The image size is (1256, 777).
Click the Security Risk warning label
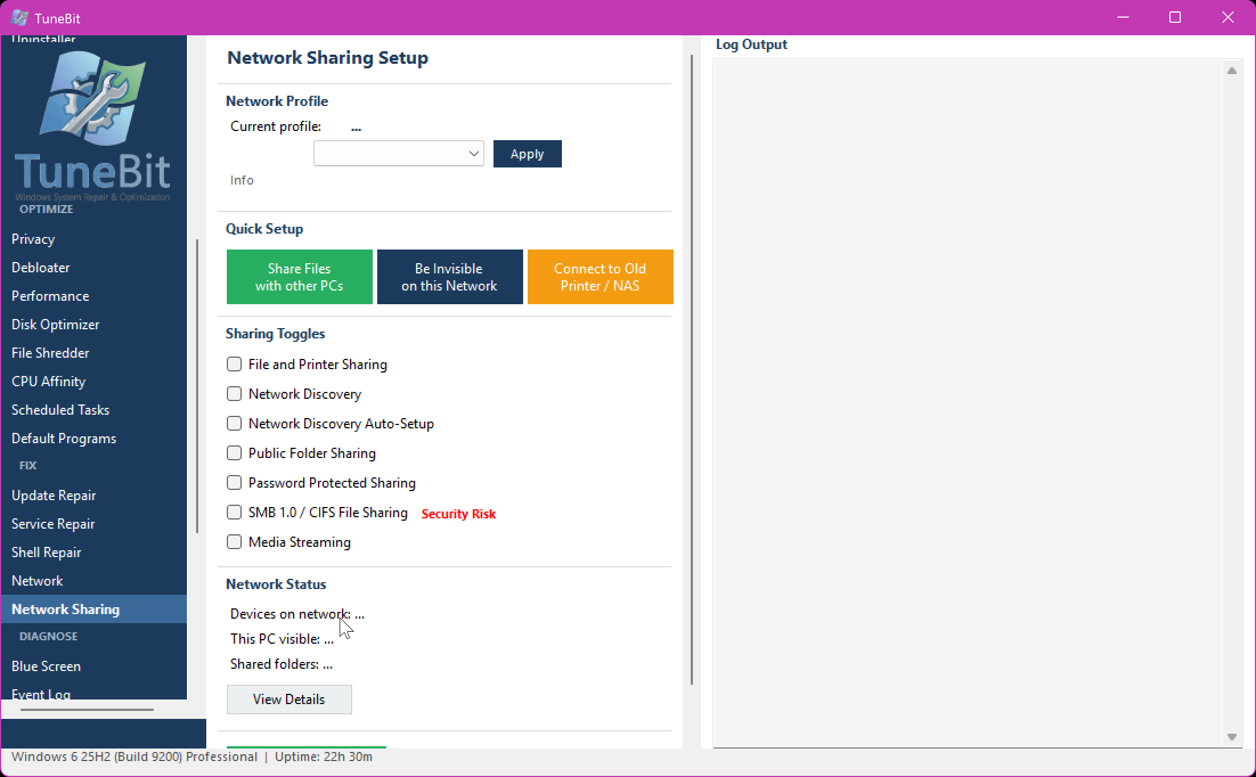(459, 514)
